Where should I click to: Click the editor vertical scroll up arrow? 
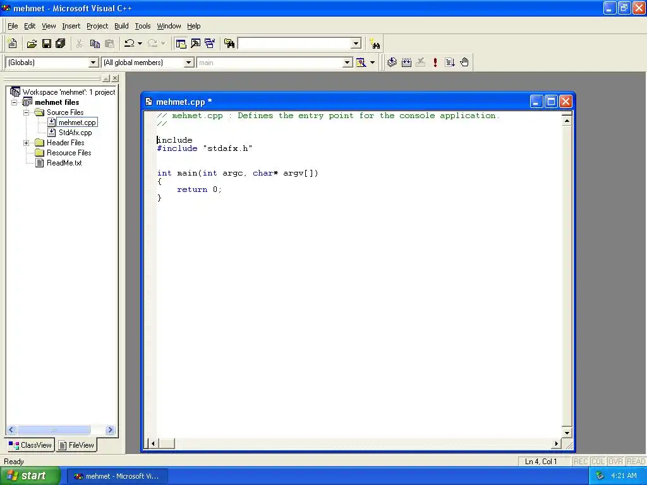(567, 121)
